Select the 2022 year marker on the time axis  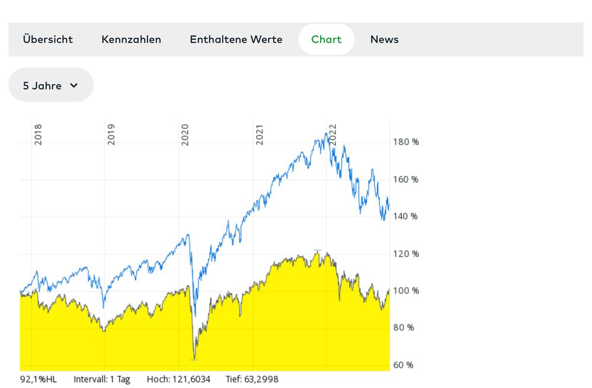[332, 134]
